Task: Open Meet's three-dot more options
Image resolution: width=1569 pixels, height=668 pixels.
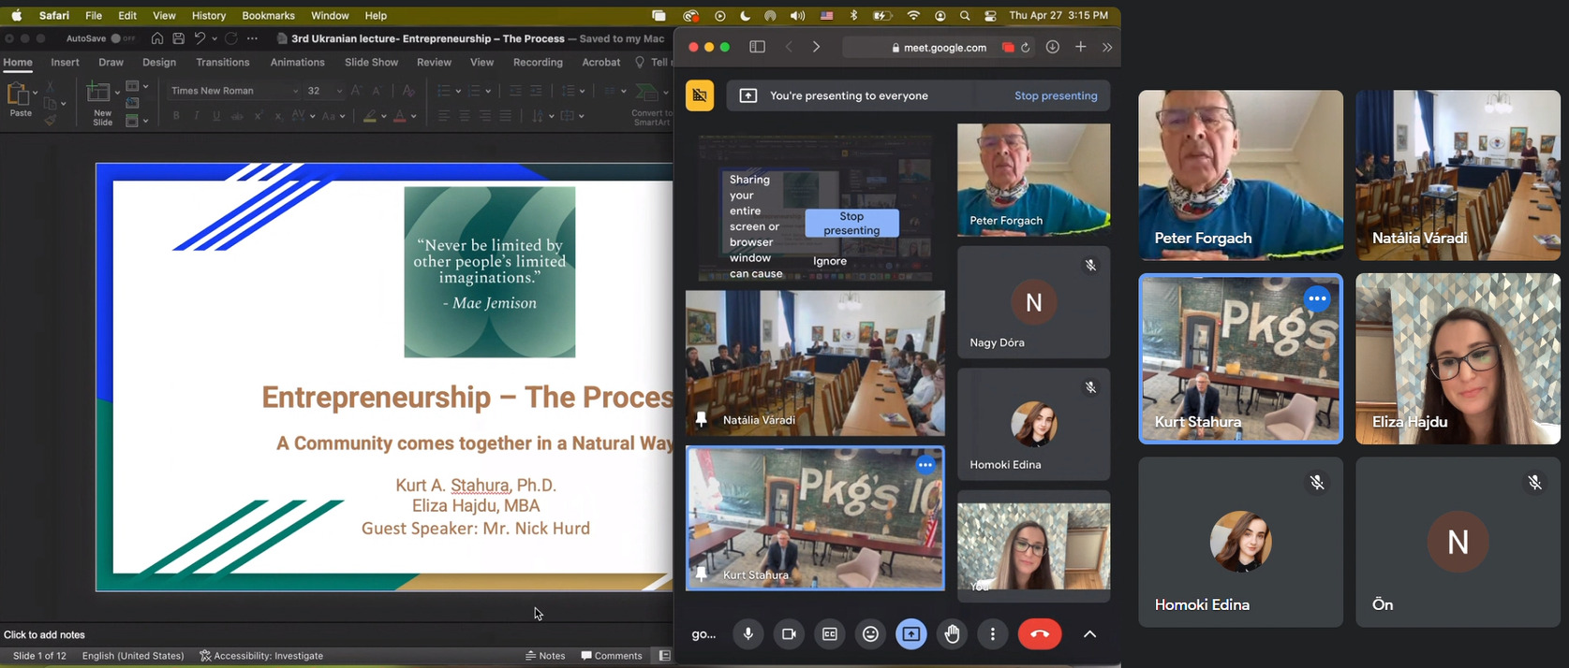Action: 992,634
